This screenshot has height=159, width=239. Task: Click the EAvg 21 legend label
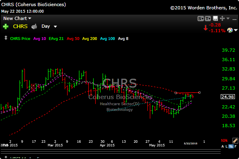56,39
